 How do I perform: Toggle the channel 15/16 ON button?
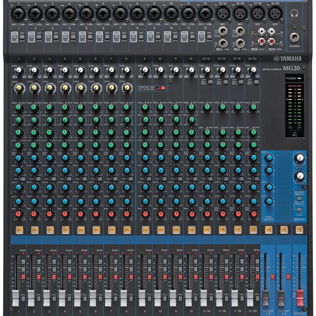tap(222, 230)
